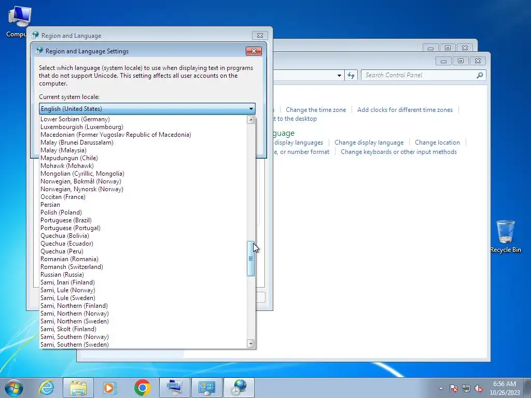Select Portuguese (Brazil) locale
Image resolution: width=531 pixels, height=398 pixels.
143,220
